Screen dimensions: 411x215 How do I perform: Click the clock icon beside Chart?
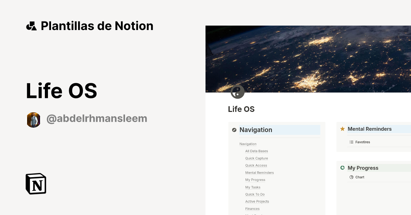351,177
